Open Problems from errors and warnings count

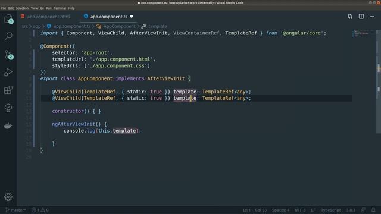point(40,210)
